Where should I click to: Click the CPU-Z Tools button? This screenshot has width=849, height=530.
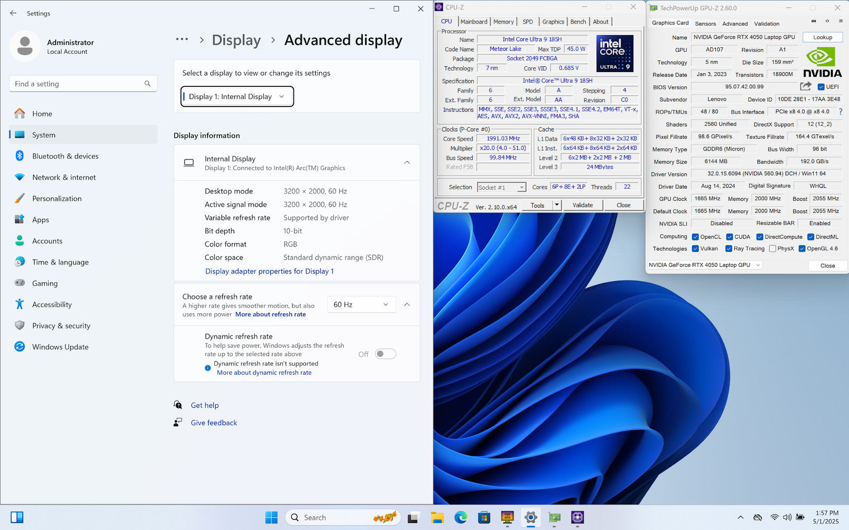pyautogui.click(x=538, y=205)
